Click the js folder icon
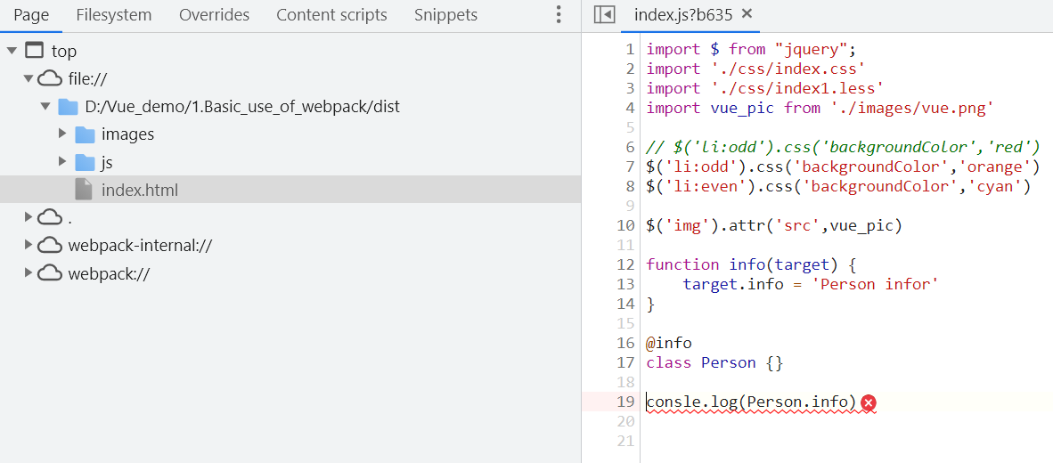 click(x=85, y=162)
